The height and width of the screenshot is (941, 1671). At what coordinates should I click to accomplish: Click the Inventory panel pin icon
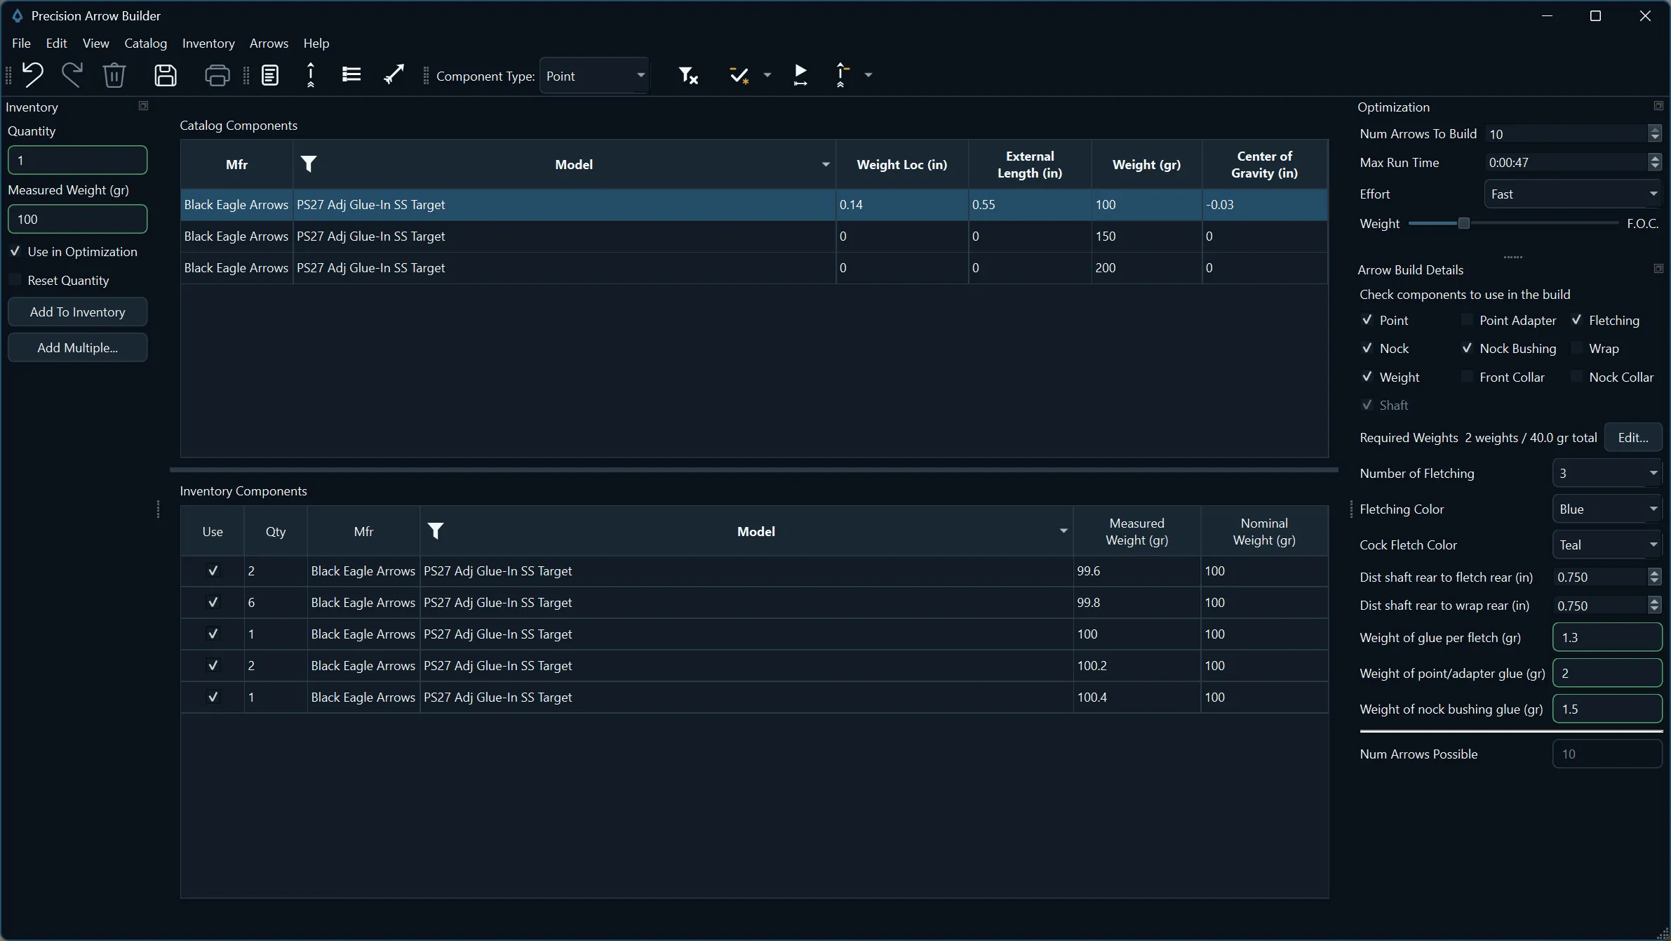(143, 106)
